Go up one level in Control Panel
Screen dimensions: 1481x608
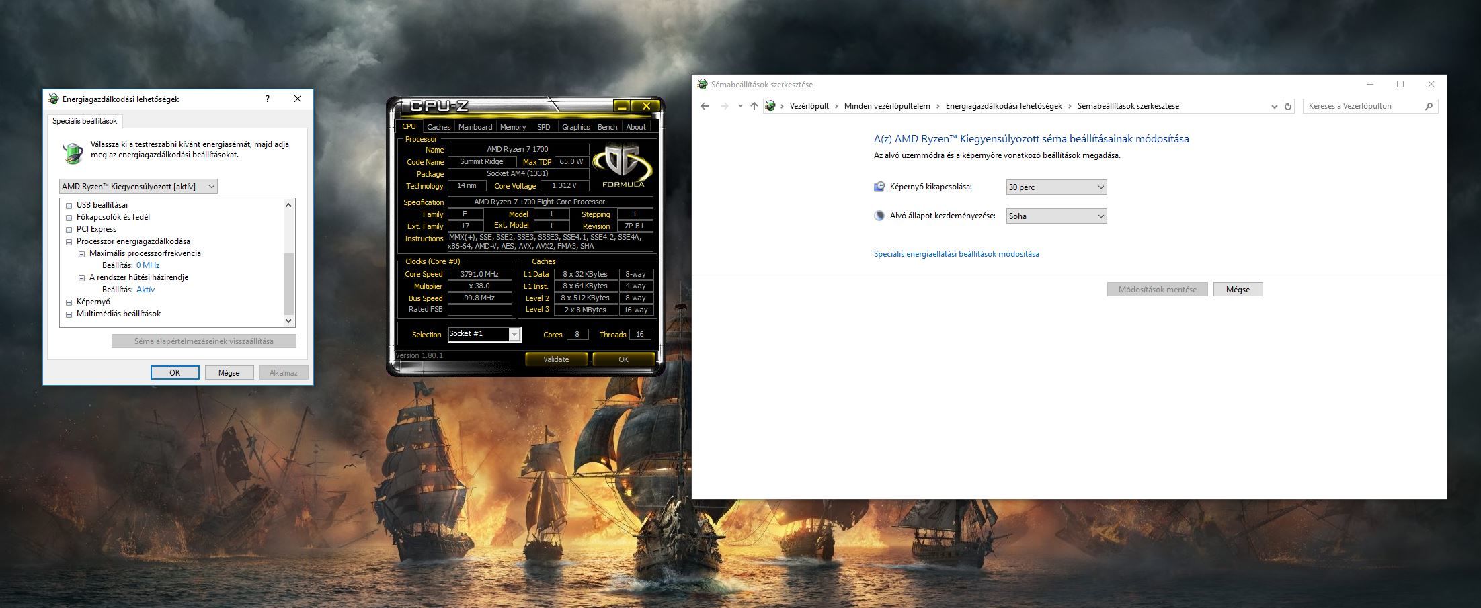[x=754, y=106]
